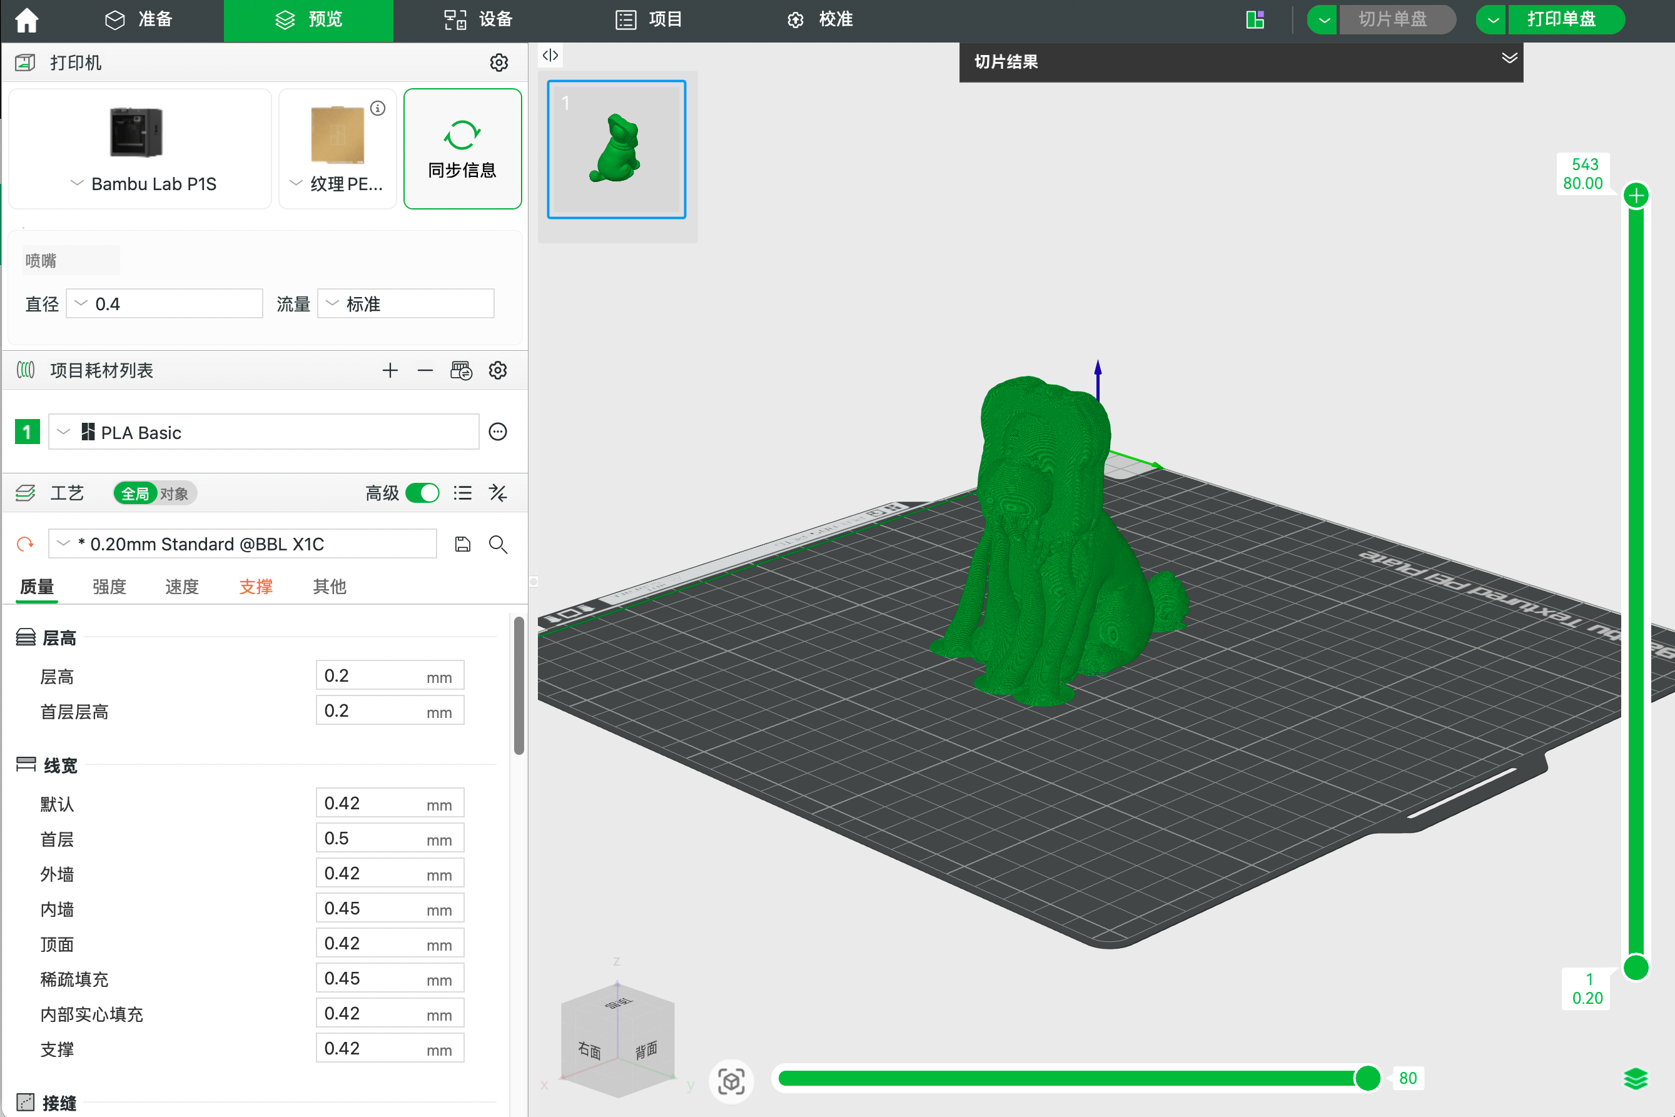The height and width of the screenshot is (1117, 1675).
Task: Switch to the Preview tab
Action: pos(308,20)
